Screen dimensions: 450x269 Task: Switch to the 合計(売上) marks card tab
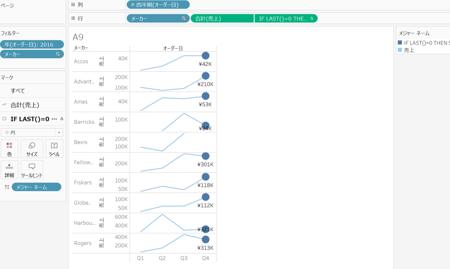pyautogui.click(x=33, y=105)
